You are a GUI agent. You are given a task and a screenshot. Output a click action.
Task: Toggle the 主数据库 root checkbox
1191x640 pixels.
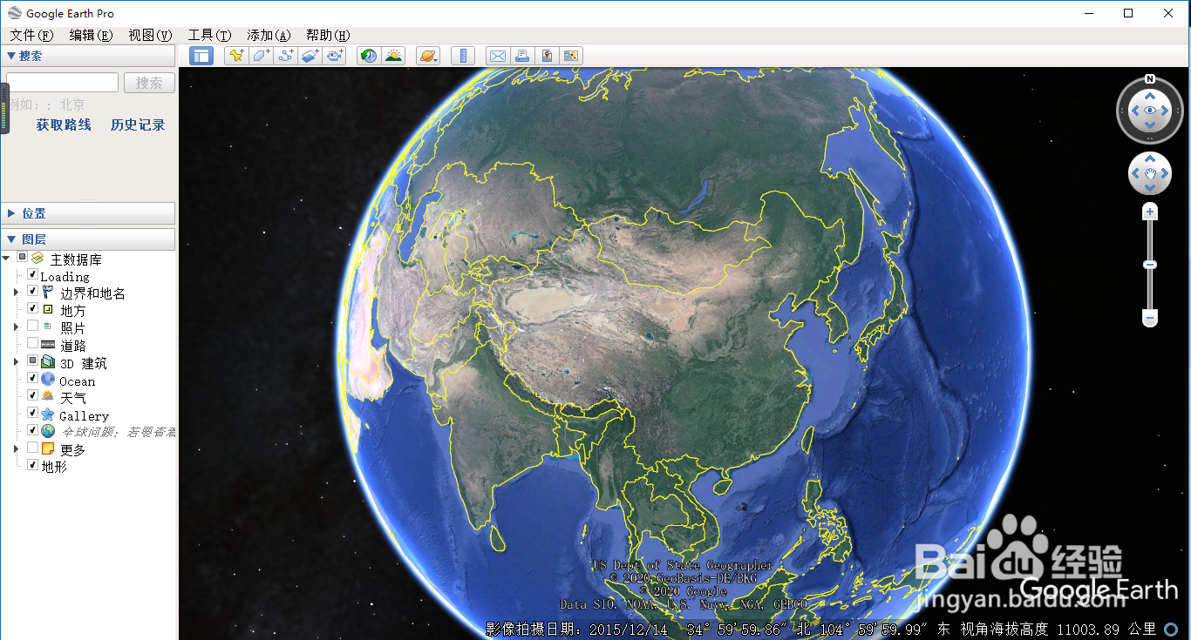pyautogui.click(x=23, y=258)
